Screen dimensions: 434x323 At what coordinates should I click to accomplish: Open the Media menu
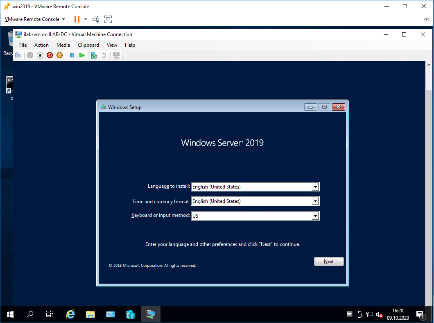pyautogui.click(x=63, y=45)
